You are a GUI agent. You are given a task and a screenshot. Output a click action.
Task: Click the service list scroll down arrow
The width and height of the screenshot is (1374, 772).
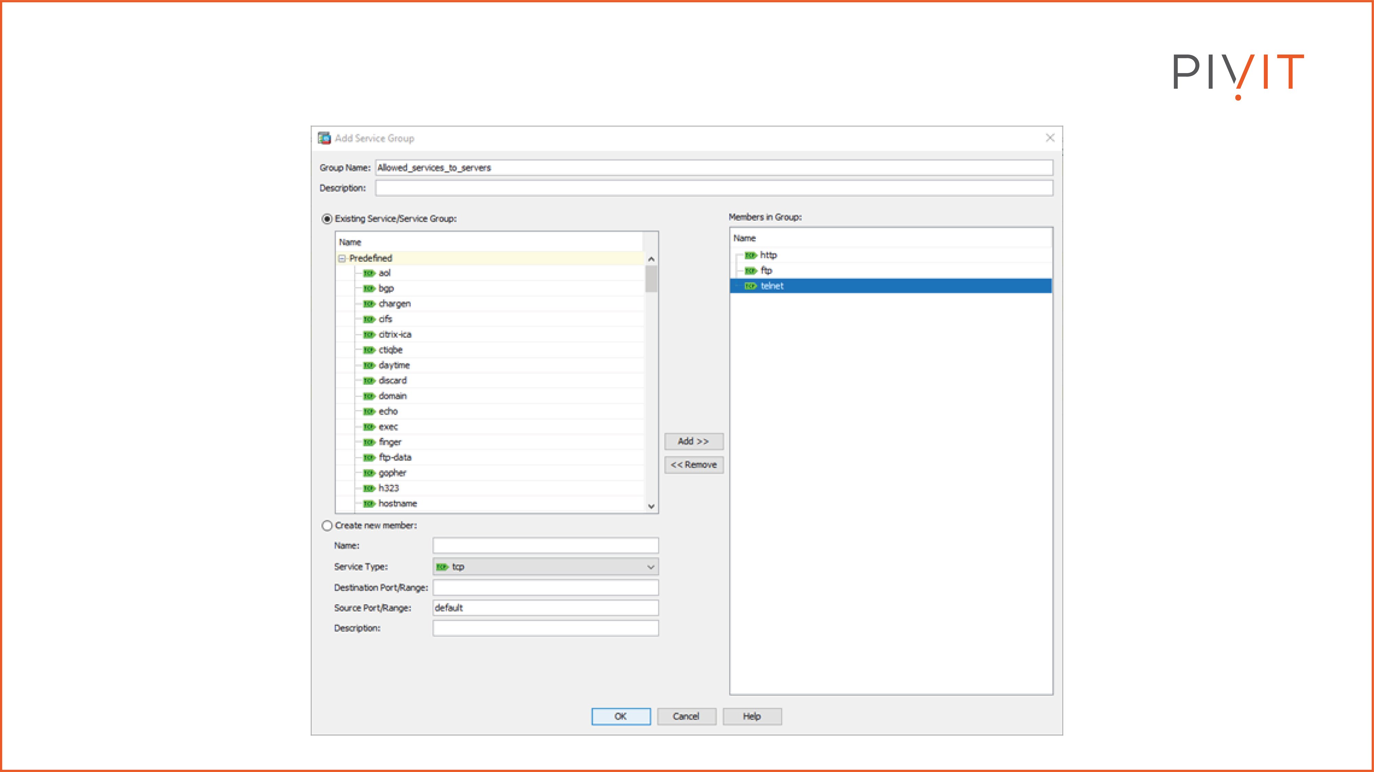point(651,506)
